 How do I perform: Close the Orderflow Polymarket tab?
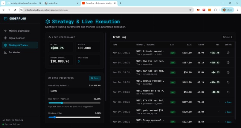pyautogui.click(x=115, y=3)
